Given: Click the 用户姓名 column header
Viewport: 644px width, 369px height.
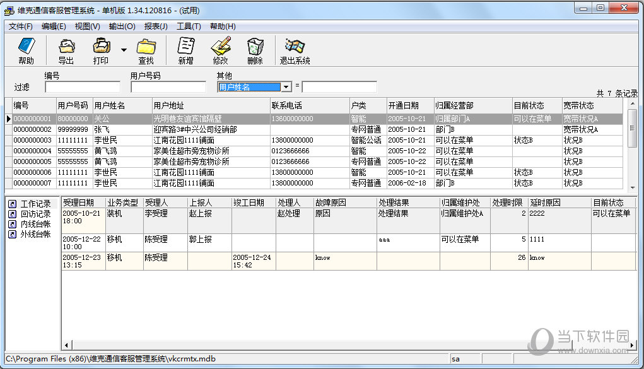Looking at the screenshot, I should 122,105.
